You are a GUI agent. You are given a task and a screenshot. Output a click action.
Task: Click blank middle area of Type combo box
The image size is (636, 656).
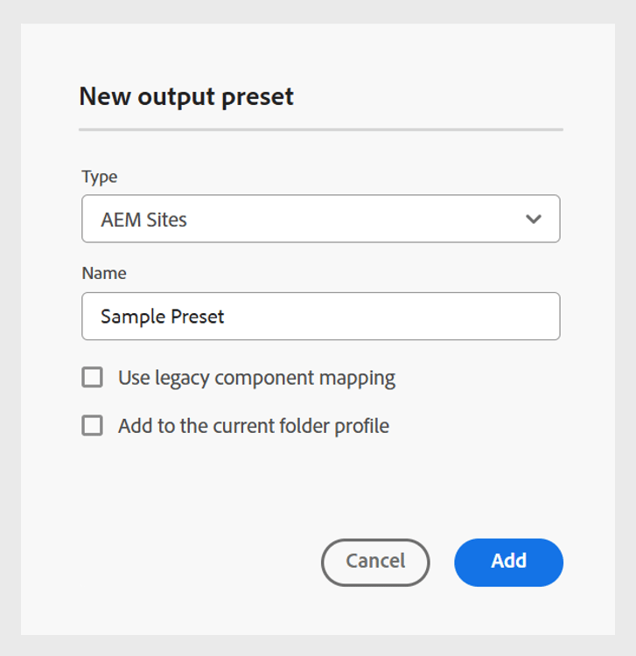click(x=350, y=220)
